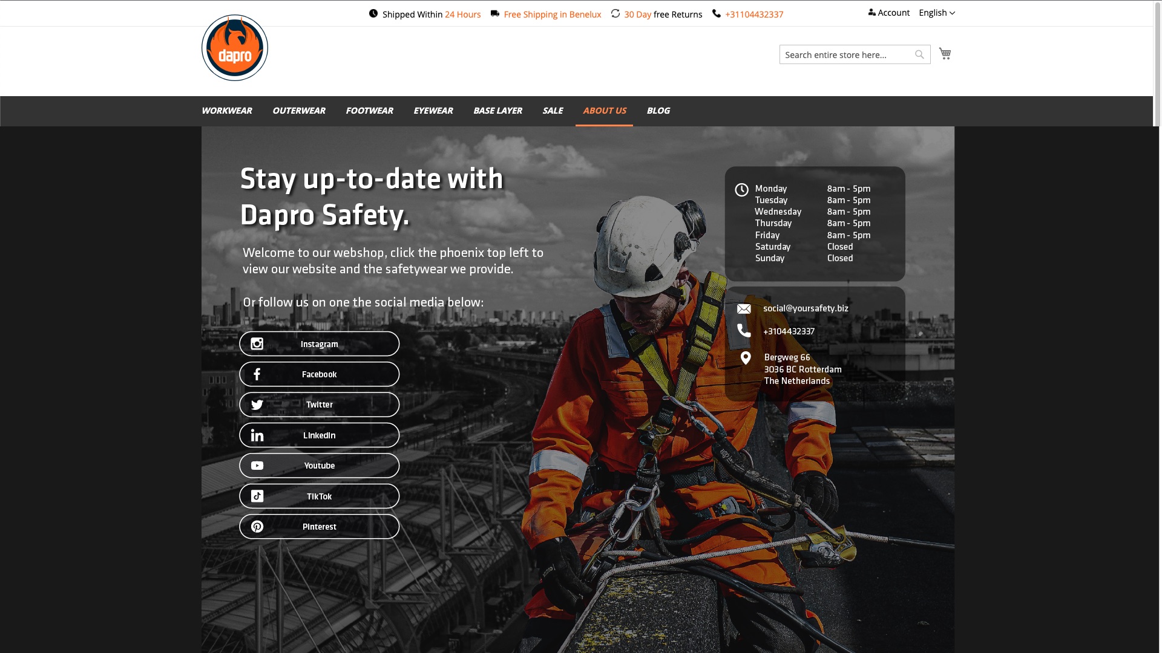Open the Facebook social button
Viewport: 1162px width, 653px height.
tap(319, 374)
